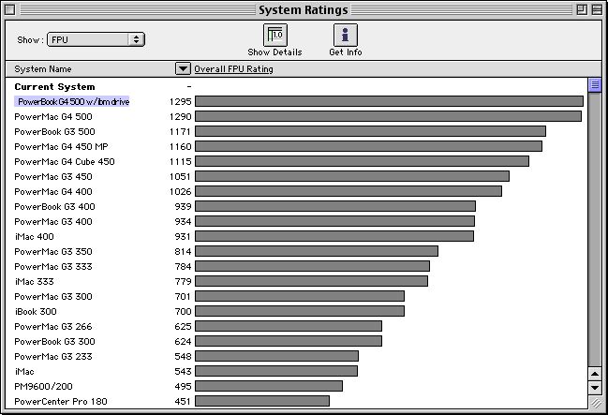Select the PowerBook G3 500 row
Screen dimensions: 608x415
tap(297, 131)
